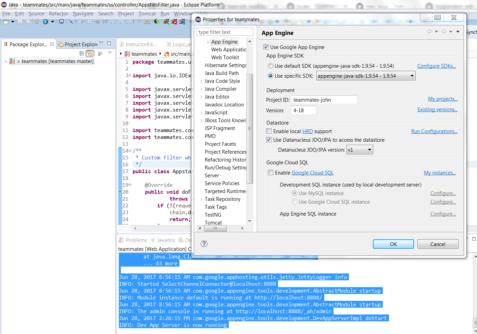Expand the Task Repository node
Image resolution: width=477 pixels, height=334 pixels.
(x=201, y=199)
